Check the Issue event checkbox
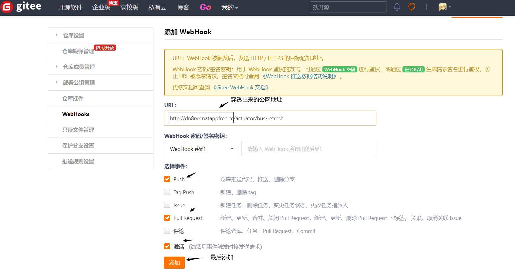This screenshot has width=515, height=269. (167, 205)
